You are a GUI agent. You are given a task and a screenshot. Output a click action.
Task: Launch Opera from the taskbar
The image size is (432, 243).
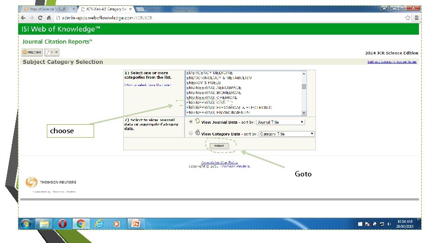click(63, 224)
